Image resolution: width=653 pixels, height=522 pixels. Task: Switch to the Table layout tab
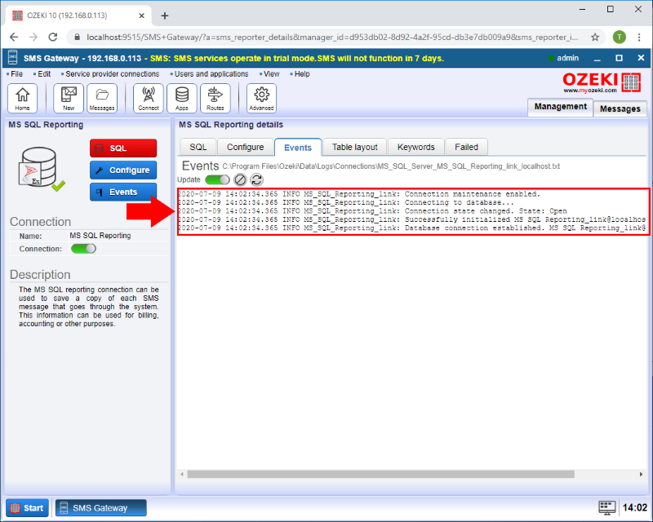355,147
